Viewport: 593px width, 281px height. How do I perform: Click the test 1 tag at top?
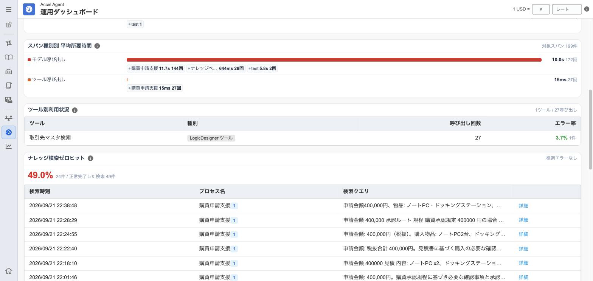tap(135, 24)
